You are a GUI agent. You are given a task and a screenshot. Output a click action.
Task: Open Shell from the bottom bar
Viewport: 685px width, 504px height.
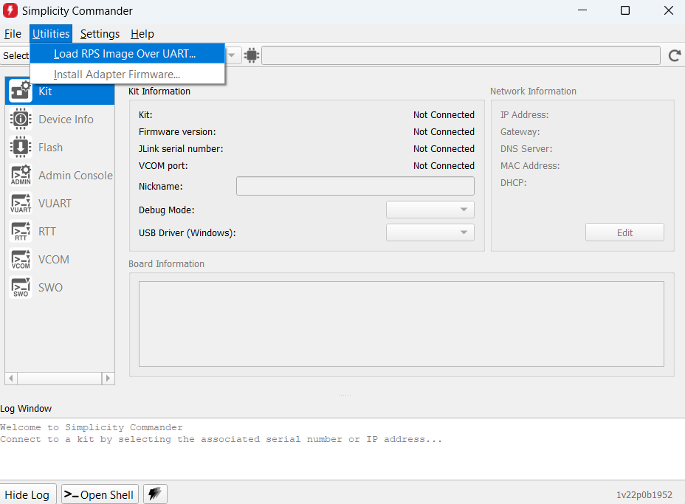(99, 494)
